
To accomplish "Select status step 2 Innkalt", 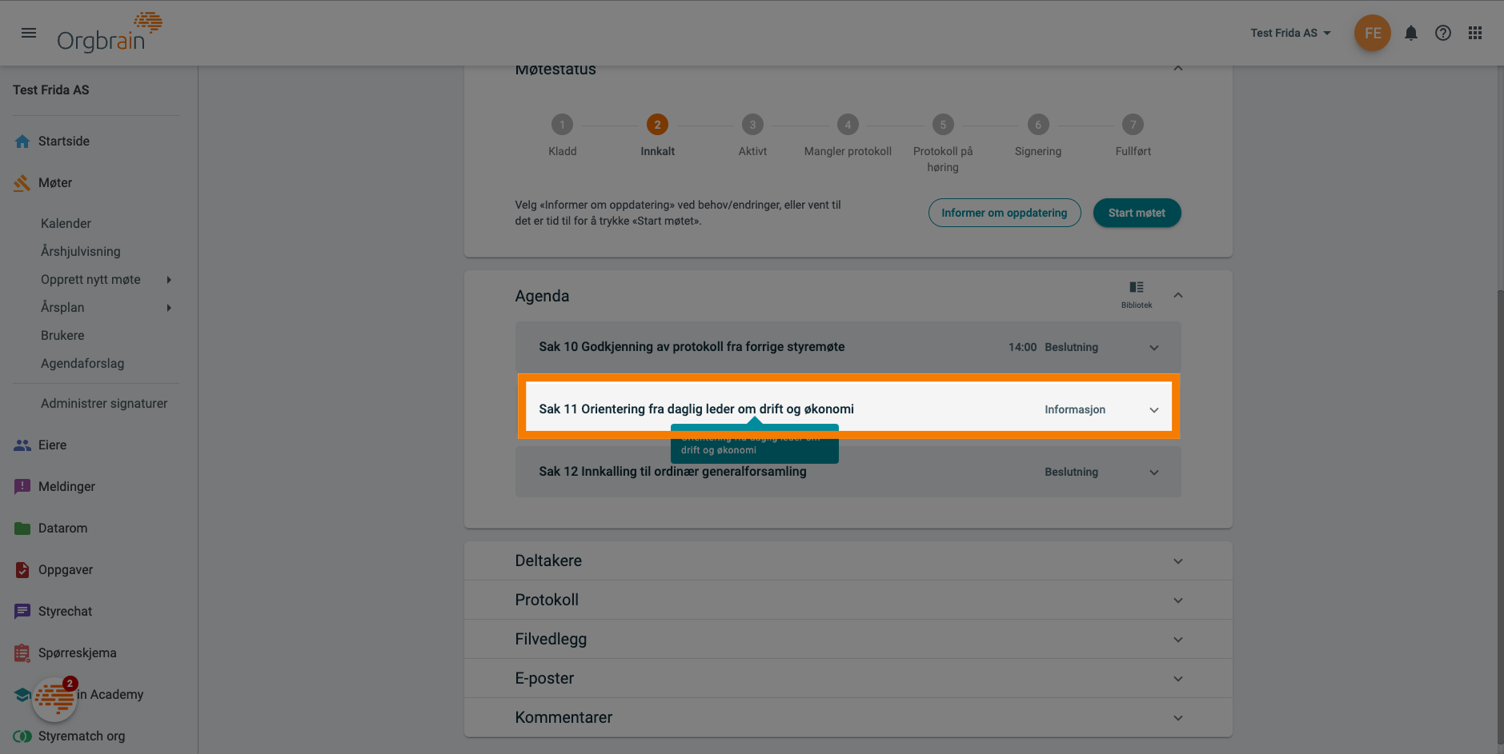I will pyautogui.click(x=657, y=125).
